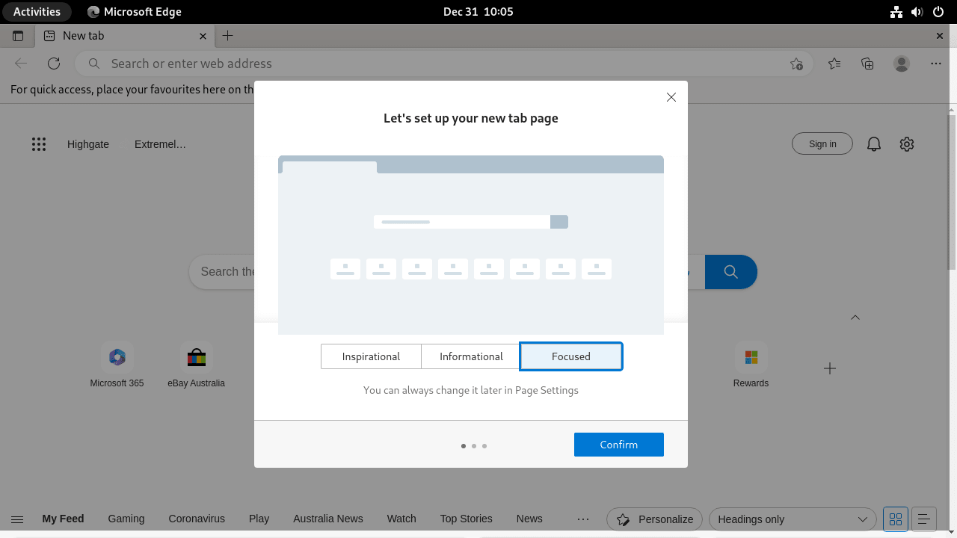
Task: Click the search web address bar
Action: pyautogui.click(x=299, y=64)
